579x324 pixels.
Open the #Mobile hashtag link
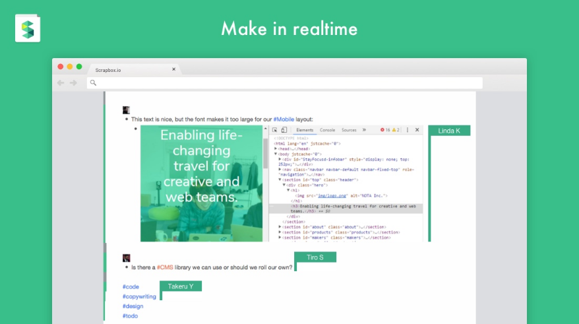coord(284,119)
